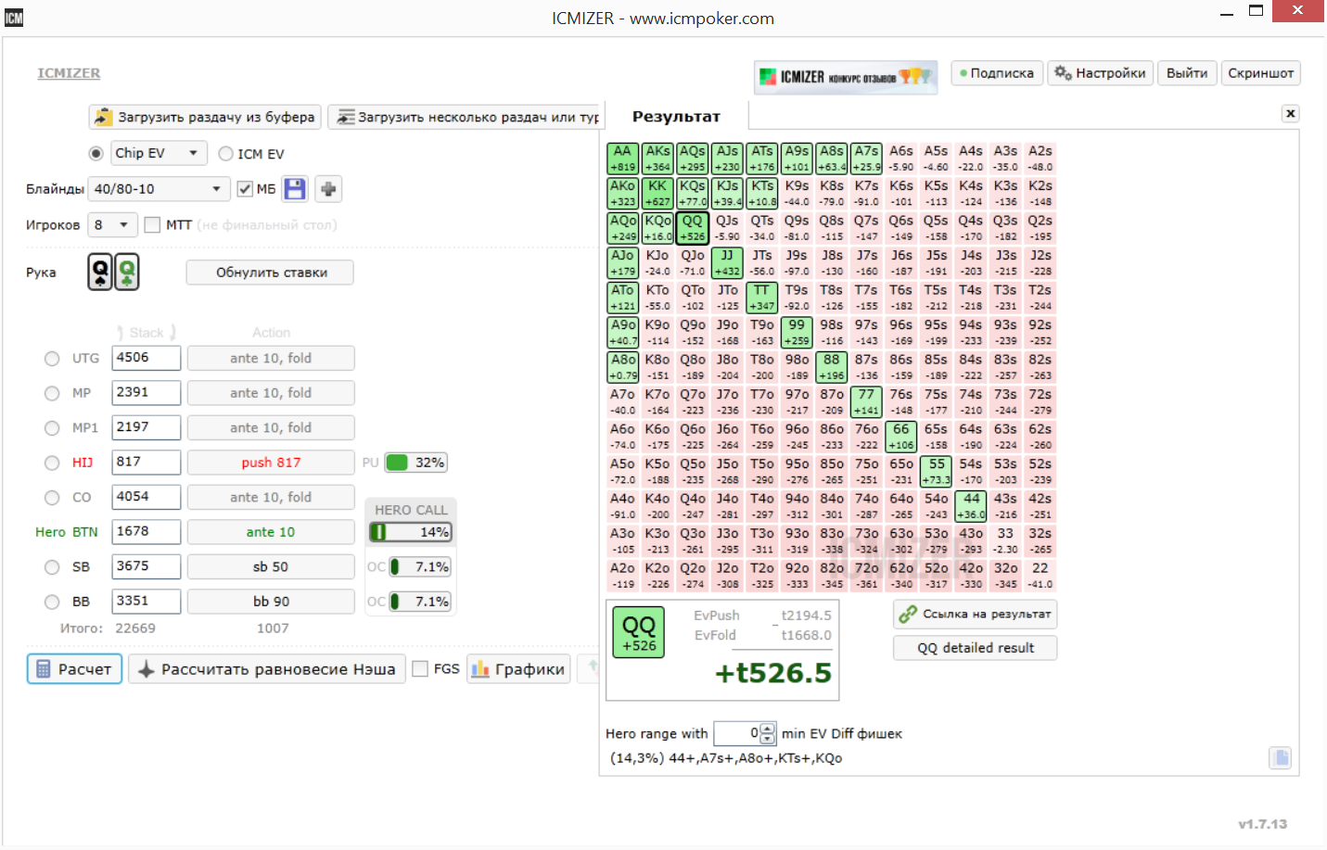
Task: Select the AKo +323 cell
Action: click(x=622, y=193)
